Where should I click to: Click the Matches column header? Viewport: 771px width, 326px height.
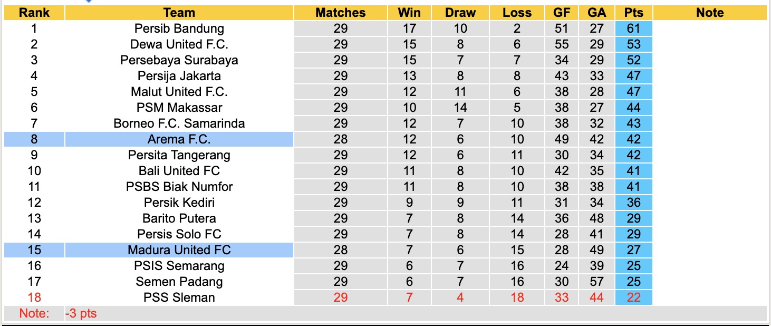[340, 13]
